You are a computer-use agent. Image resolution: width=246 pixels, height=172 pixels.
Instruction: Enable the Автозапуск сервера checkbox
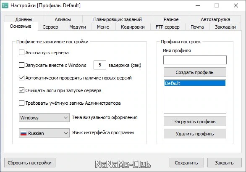pos(21,53)
